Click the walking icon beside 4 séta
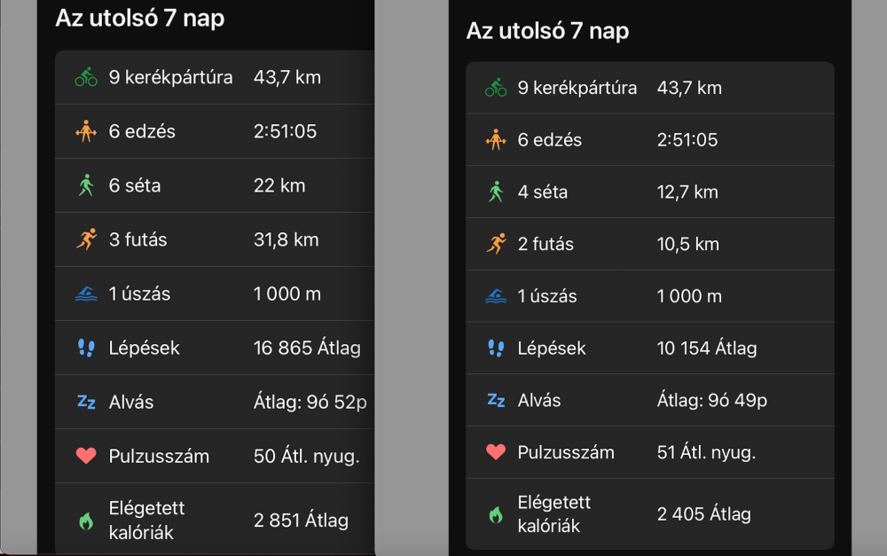Viewport: 887px width, 556px height. pos(496,192)
